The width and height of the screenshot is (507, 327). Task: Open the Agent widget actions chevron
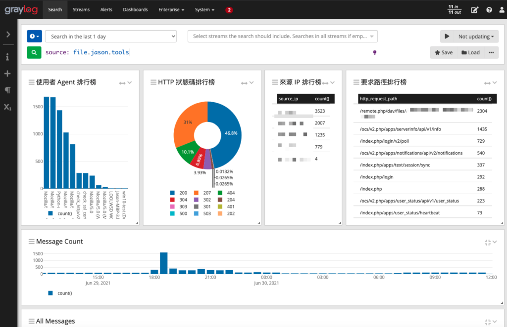(130, 83)
